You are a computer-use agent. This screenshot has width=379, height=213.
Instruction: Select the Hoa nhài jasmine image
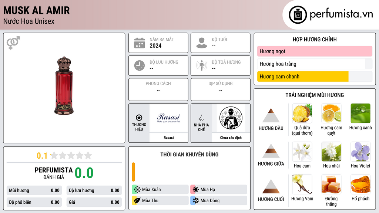pos(331,152)
